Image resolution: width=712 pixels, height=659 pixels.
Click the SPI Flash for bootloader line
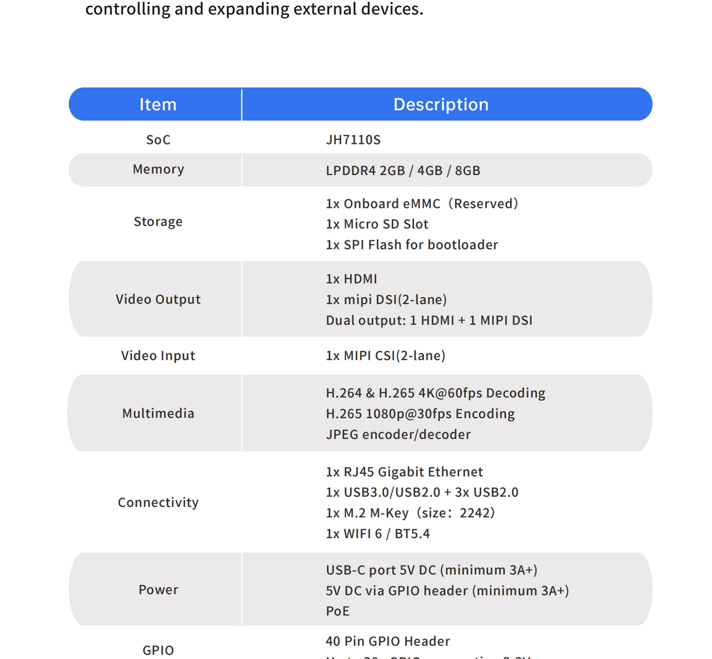coord(412,245)
